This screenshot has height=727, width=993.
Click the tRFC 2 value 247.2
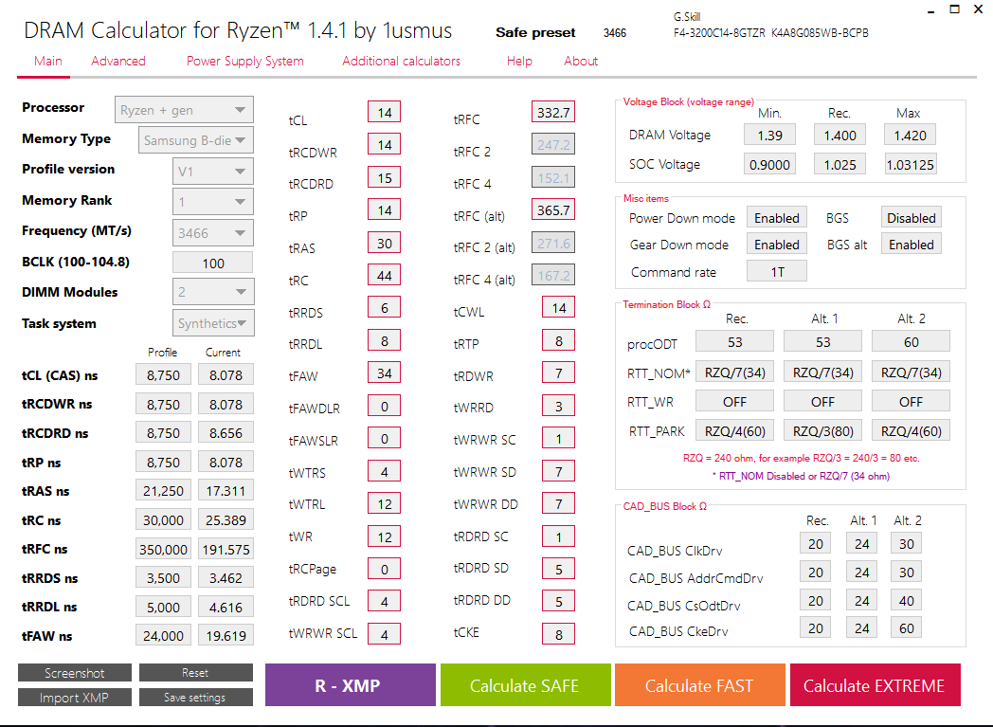click(552, 144)
